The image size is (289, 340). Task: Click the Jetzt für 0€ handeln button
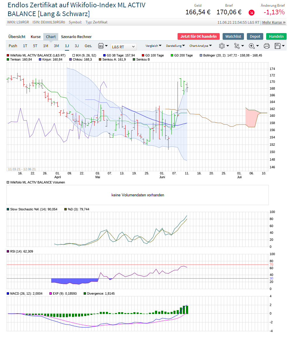coord(199,36)
